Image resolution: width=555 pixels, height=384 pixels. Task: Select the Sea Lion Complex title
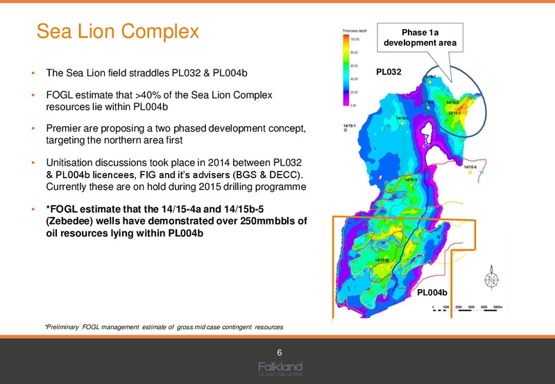tap(118, 30)
